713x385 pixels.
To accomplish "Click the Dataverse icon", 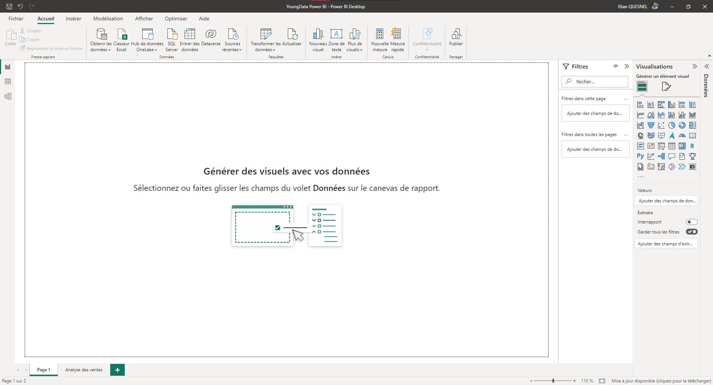I will pos(211,34).
